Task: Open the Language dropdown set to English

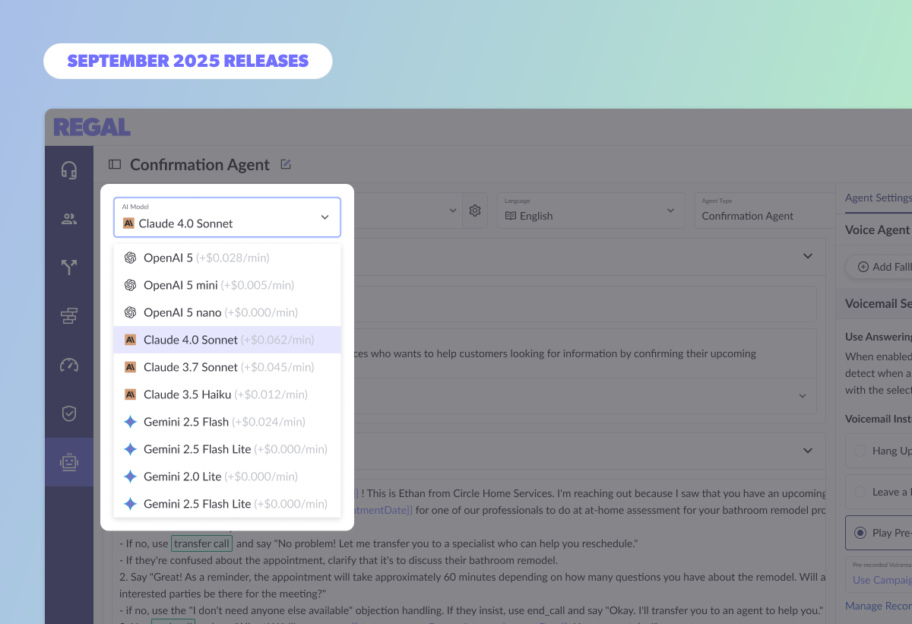Action: (x=590, y=211)
